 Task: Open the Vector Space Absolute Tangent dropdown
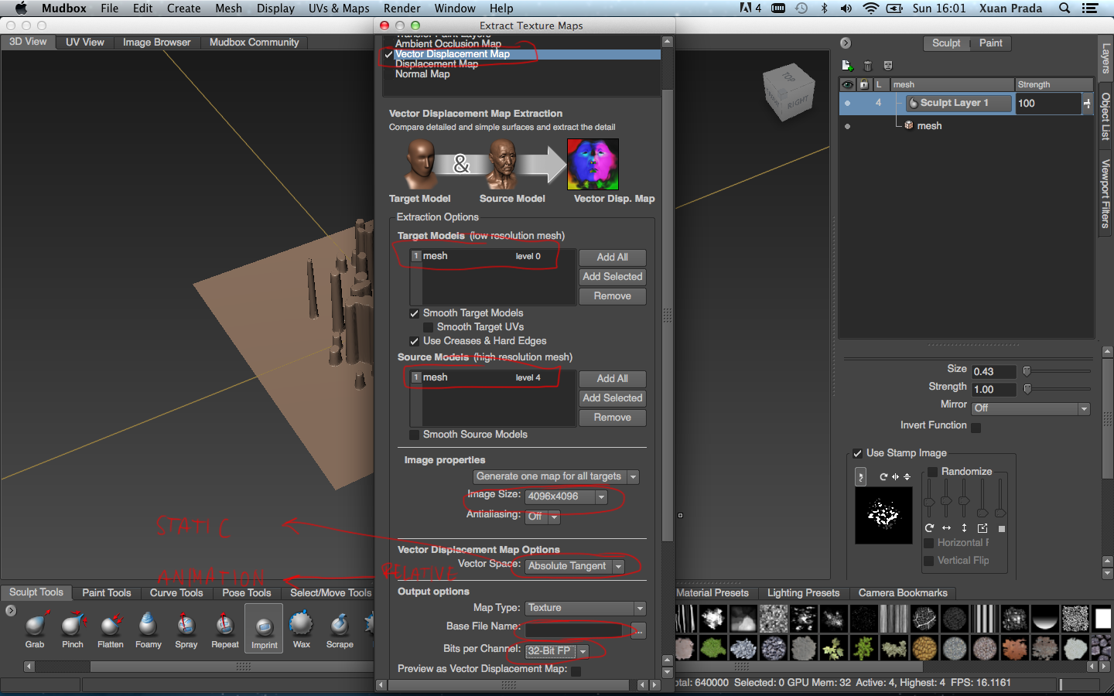[x=575, y=566]
